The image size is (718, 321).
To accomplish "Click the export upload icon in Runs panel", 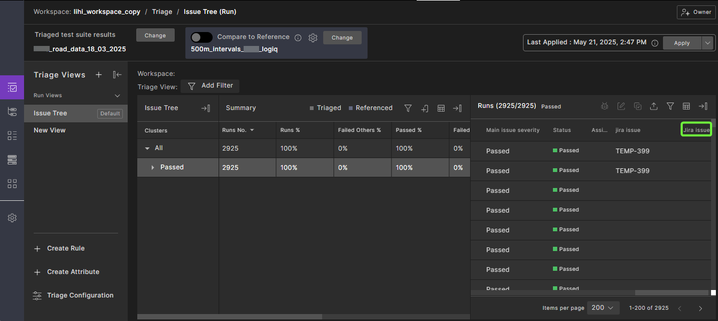I will [653, 106].
